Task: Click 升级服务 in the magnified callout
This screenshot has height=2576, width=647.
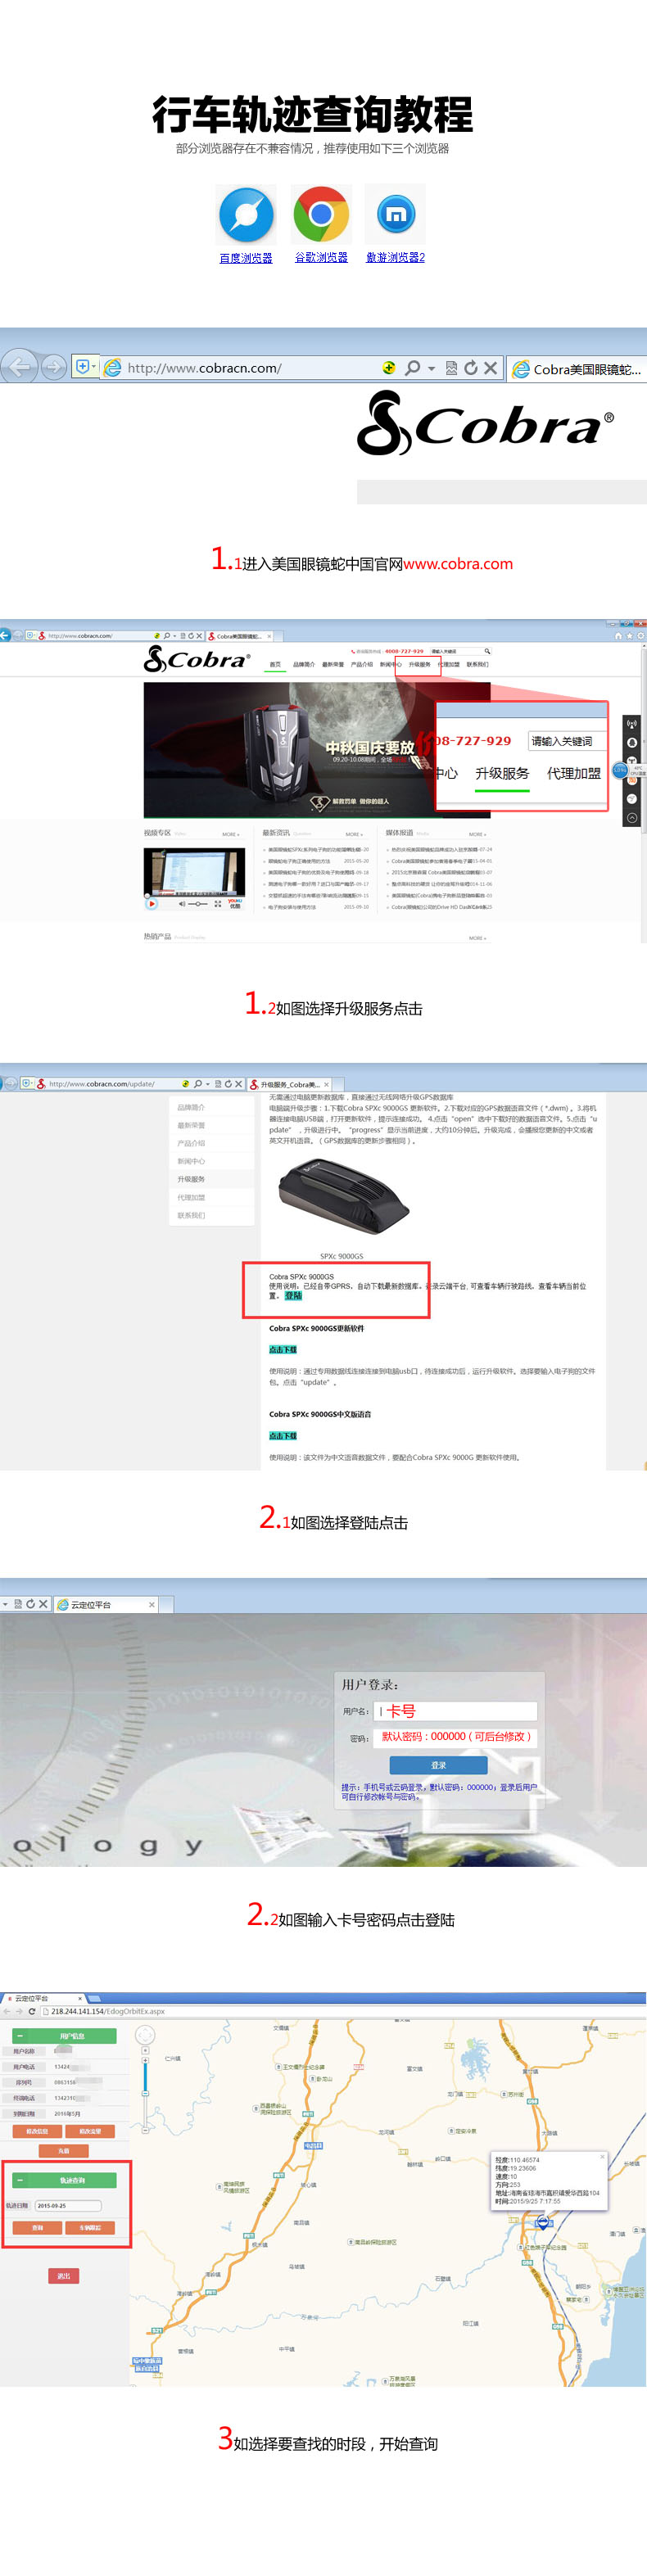Action: coord(502,773)
